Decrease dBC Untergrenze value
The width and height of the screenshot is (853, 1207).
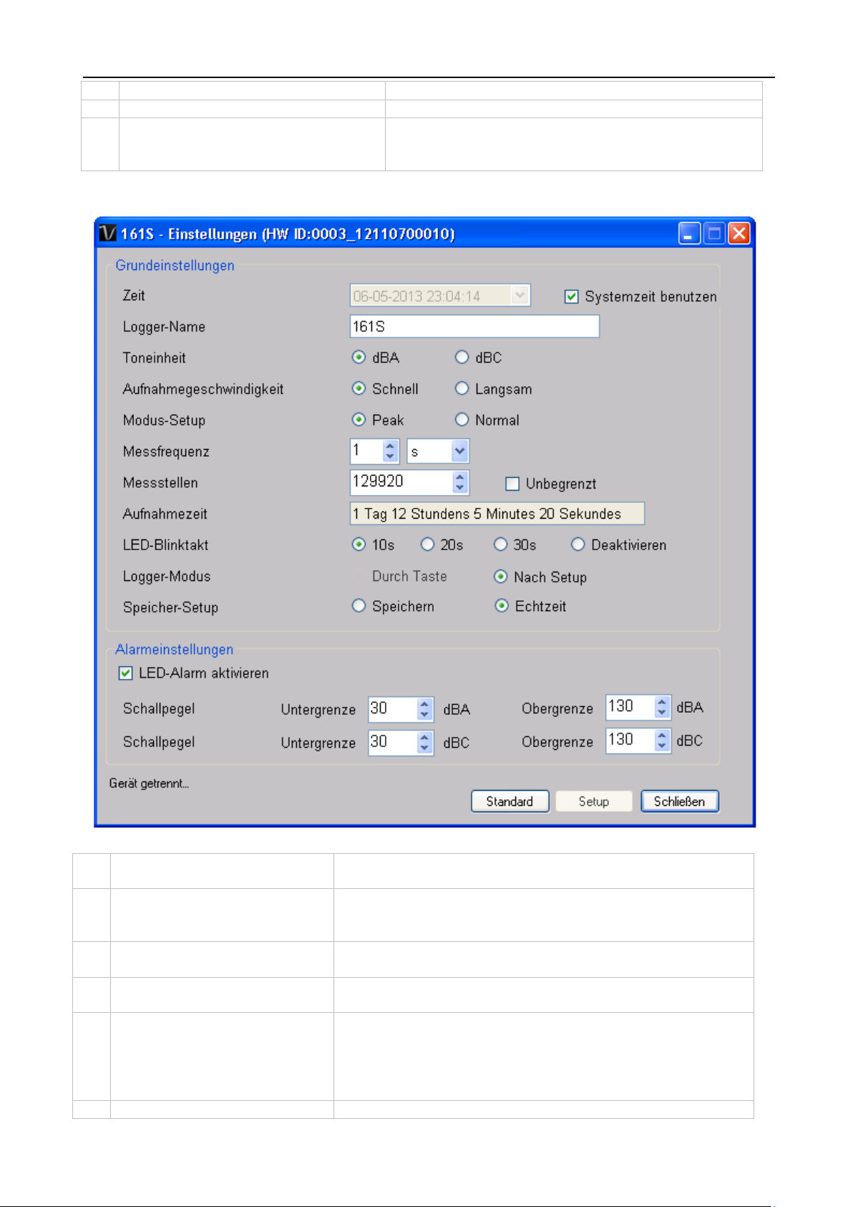(x=425, y=748)
